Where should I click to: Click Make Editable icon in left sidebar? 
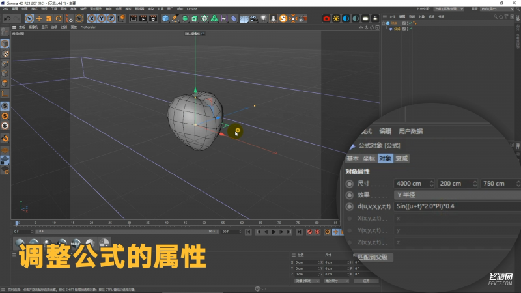coord(5,31)
